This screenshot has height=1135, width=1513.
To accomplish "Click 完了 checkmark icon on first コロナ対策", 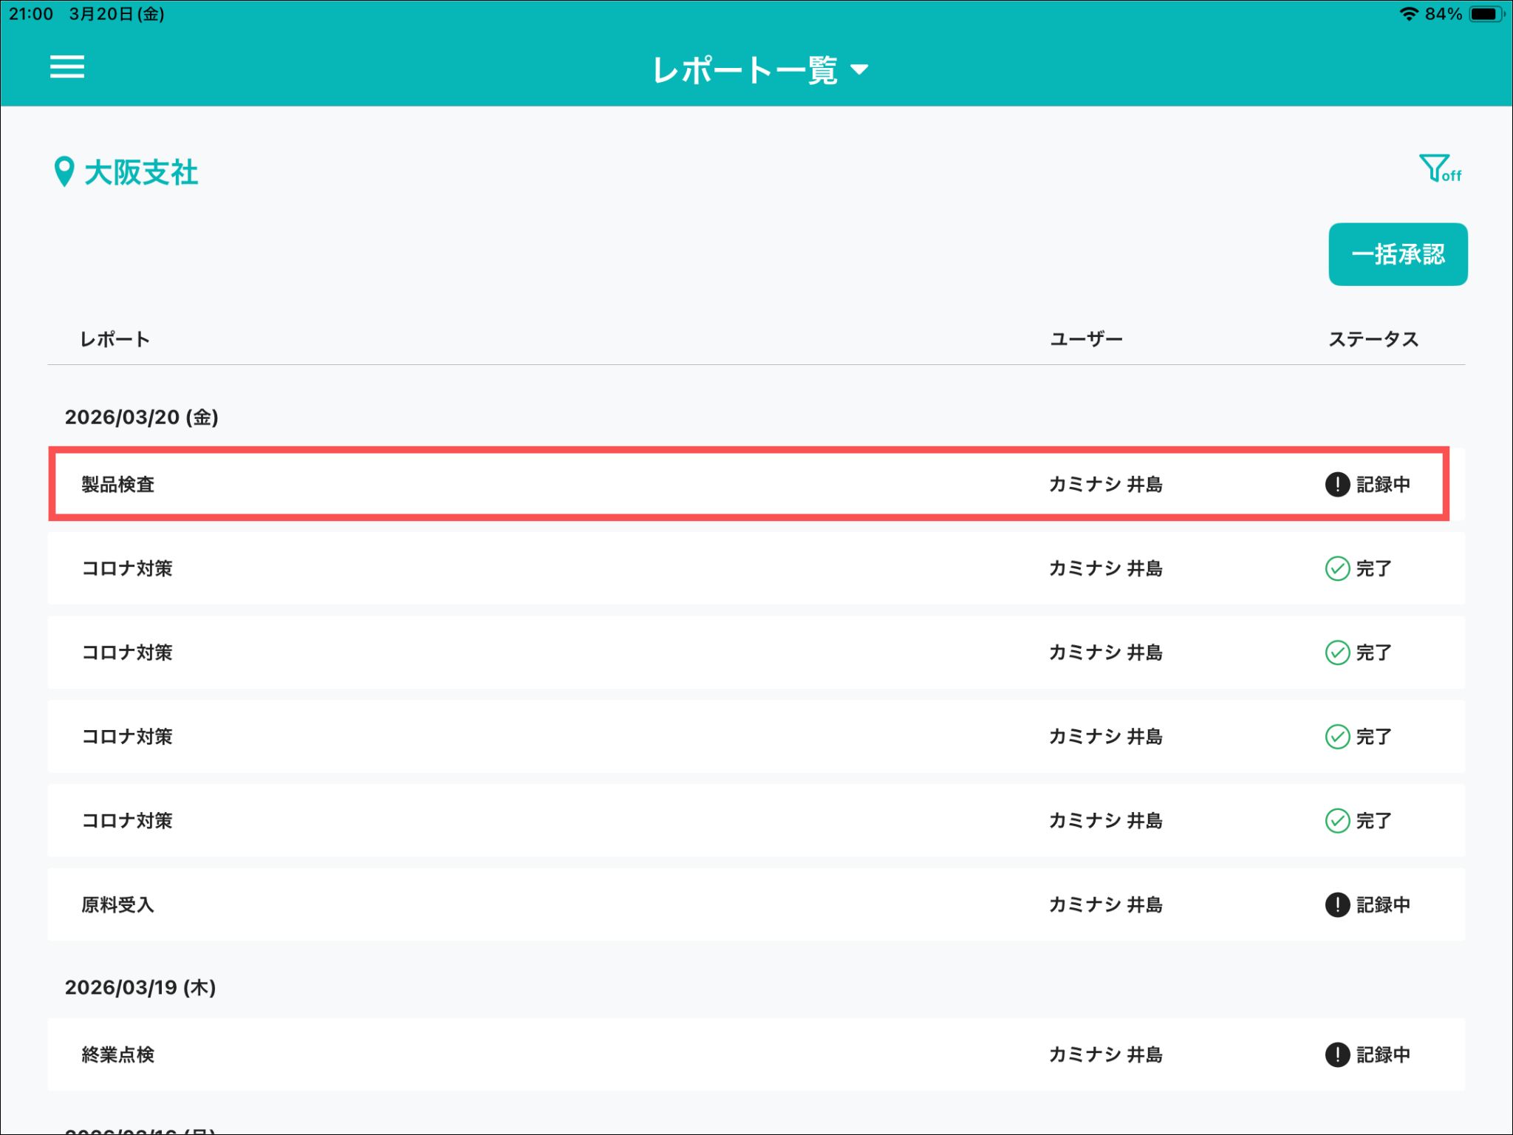I will point(1337,569).
